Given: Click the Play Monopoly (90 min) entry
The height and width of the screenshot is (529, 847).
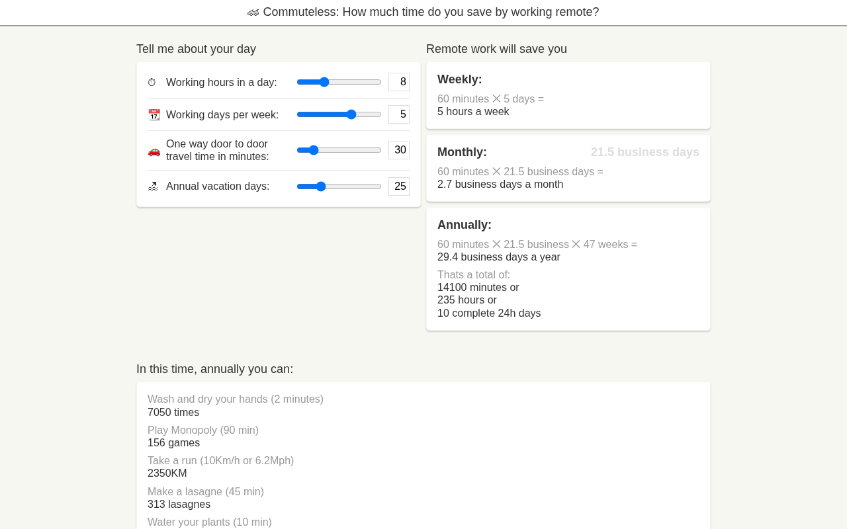Looking at the screenshot, I should [203, 430].
